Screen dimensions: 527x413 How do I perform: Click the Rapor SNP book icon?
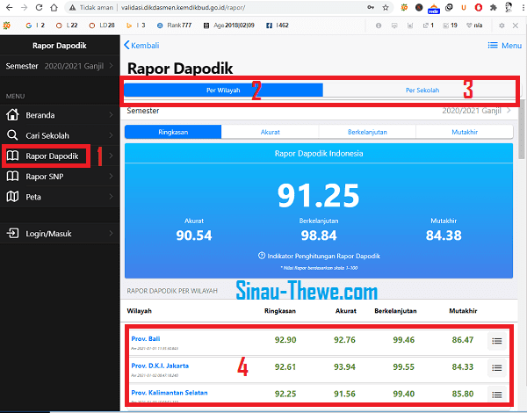(x=12, y=176)
